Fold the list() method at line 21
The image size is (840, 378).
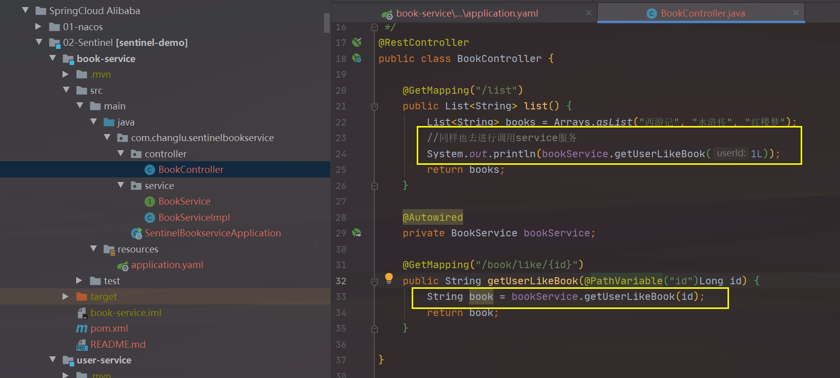(x=374, y=106)
